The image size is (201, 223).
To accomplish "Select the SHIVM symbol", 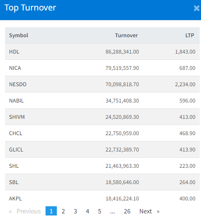I will coord(17,117).
